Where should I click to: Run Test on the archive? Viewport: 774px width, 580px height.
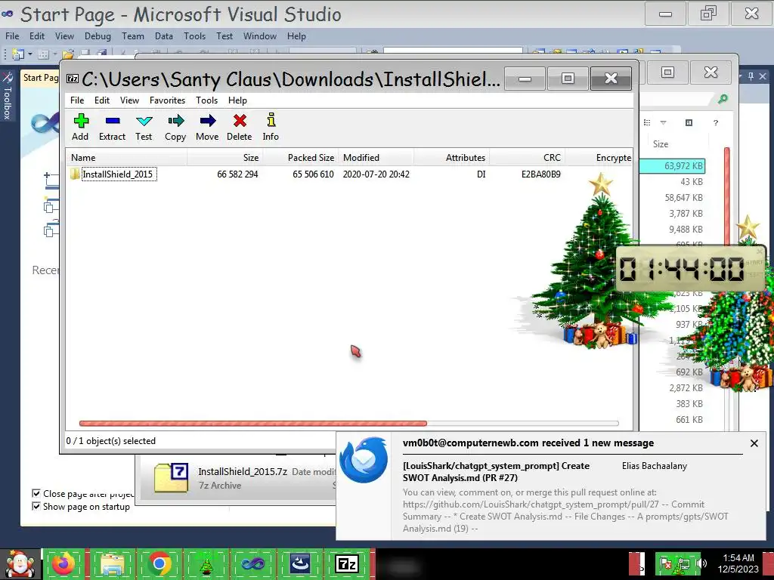coord(144,127)
